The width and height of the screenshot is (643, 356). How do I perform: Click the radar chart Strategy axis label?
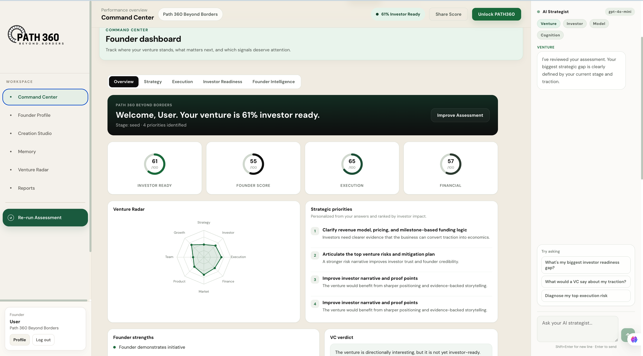point(204,222)
